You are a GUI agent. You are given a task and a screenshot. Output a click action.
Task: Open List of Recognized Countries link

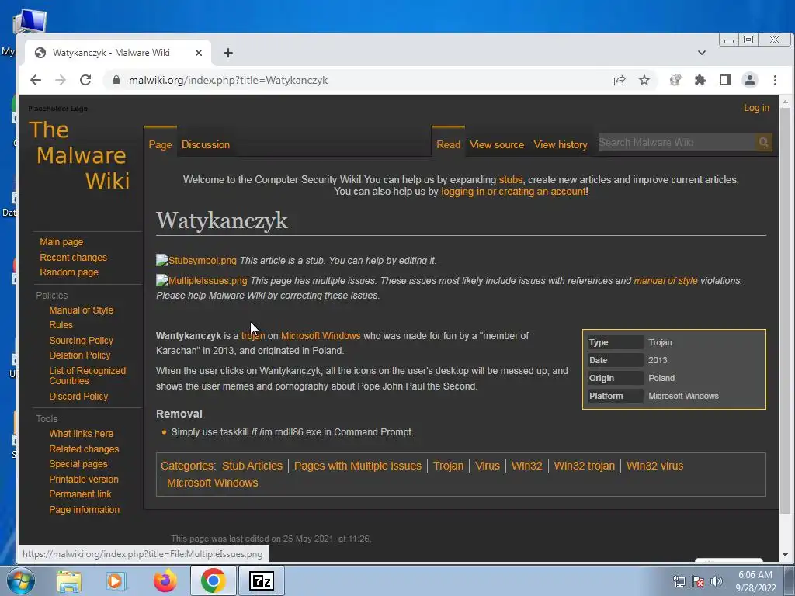87,376
